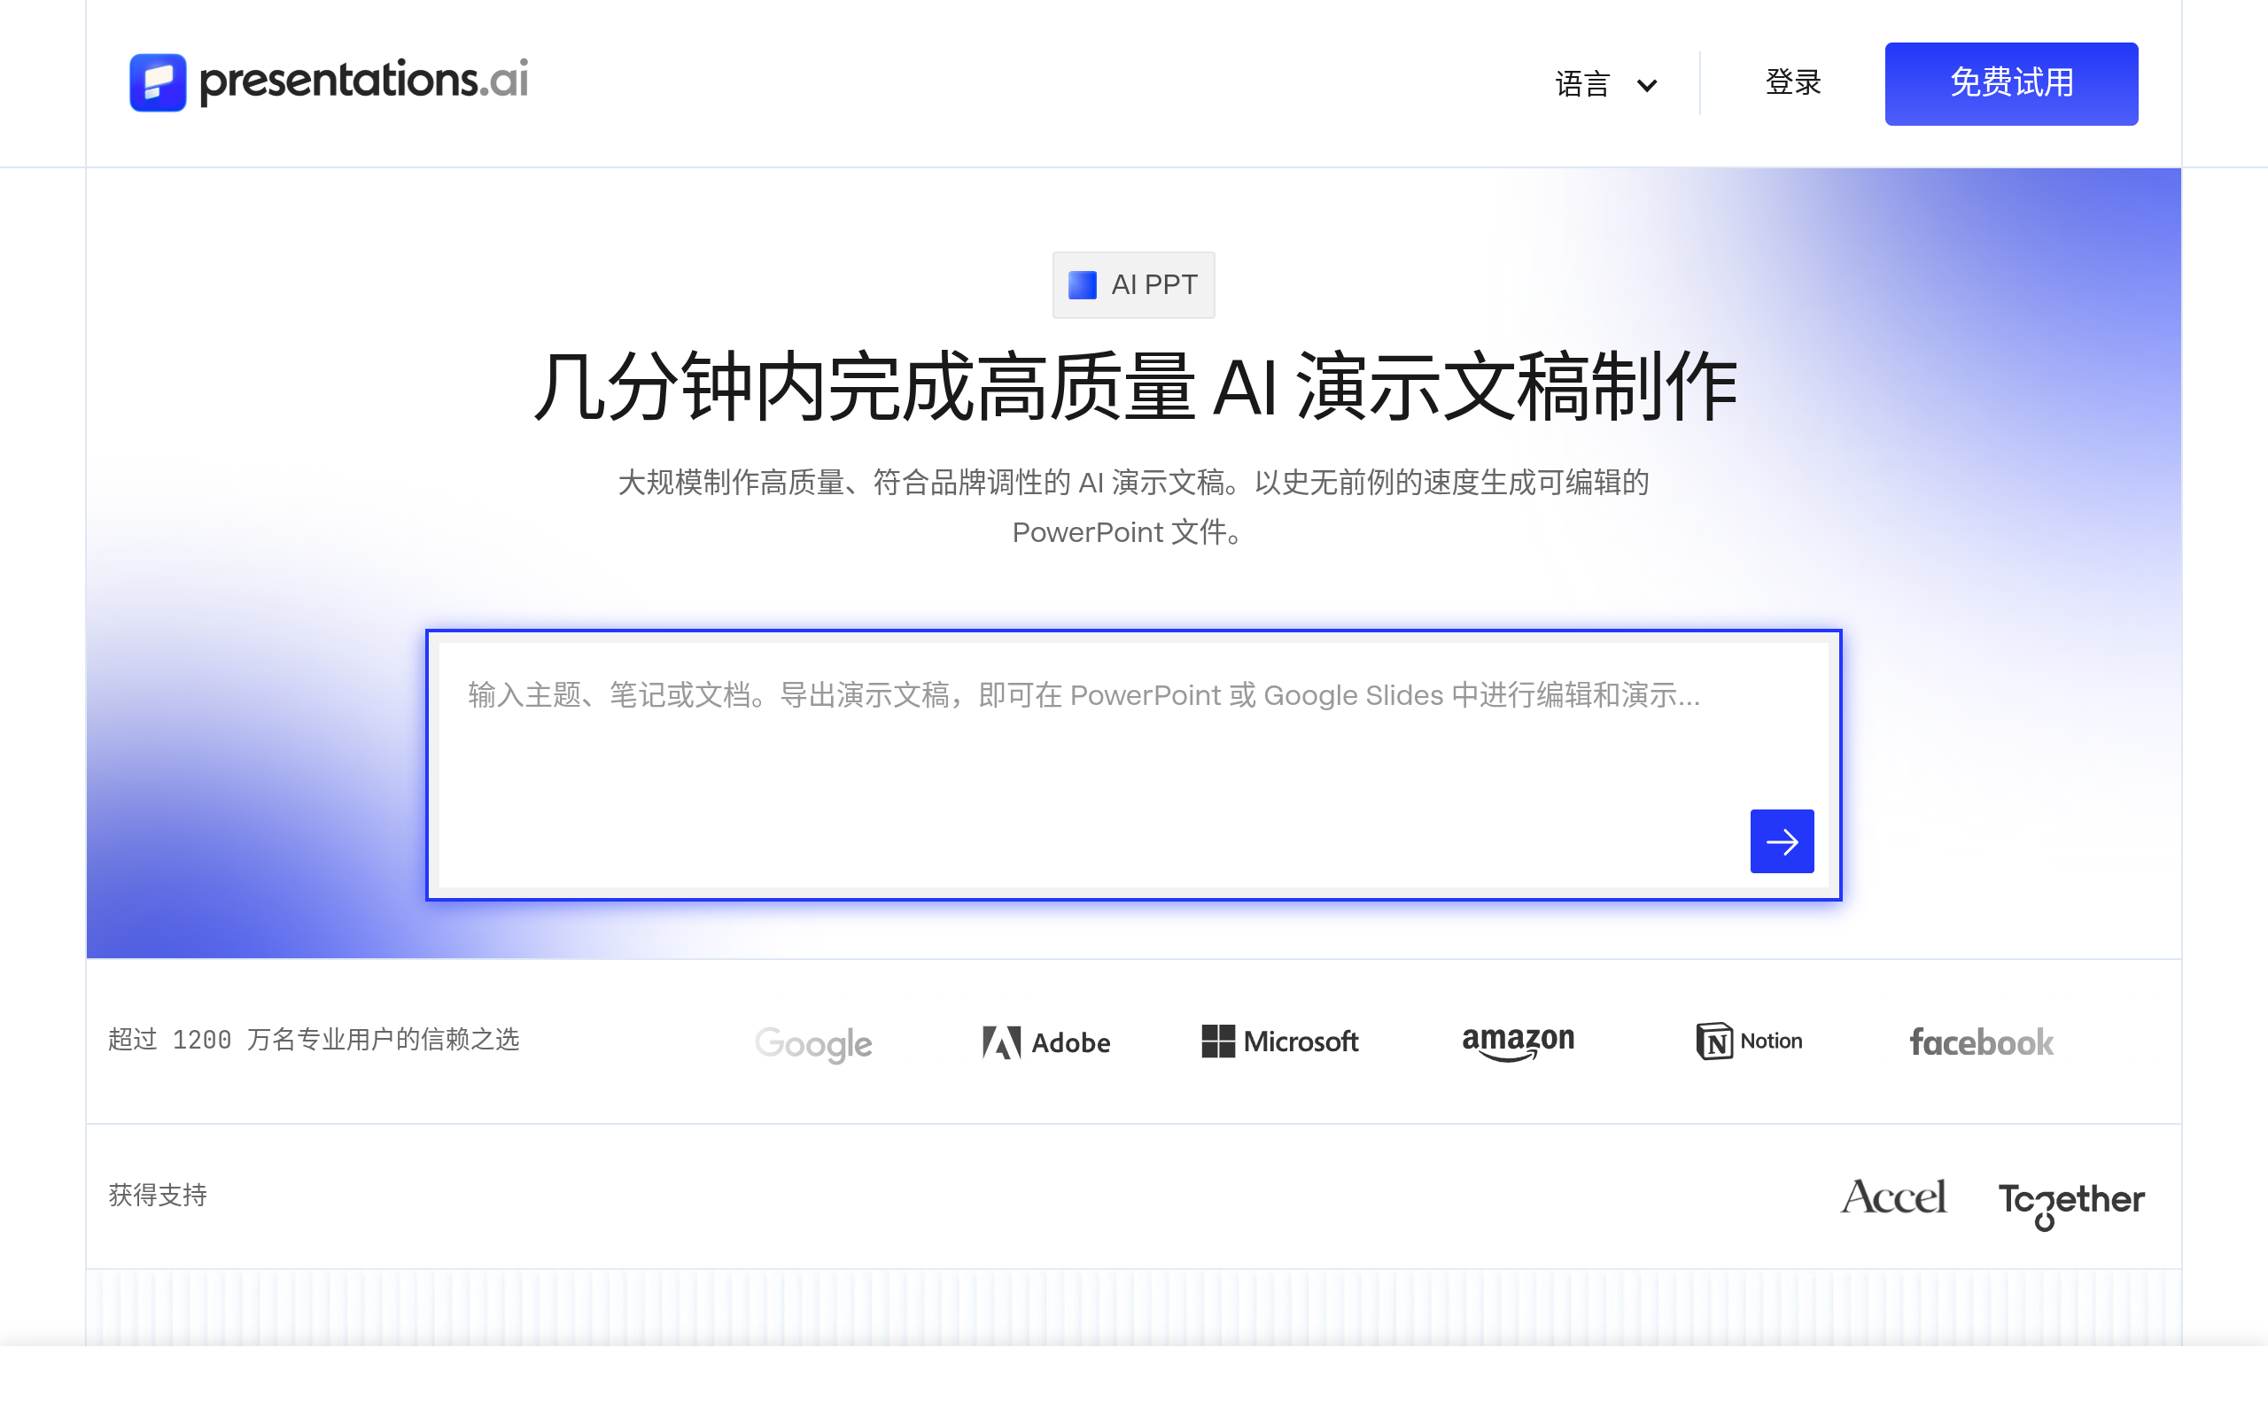Submit with the blue arrow button

tap(1782, 840)
